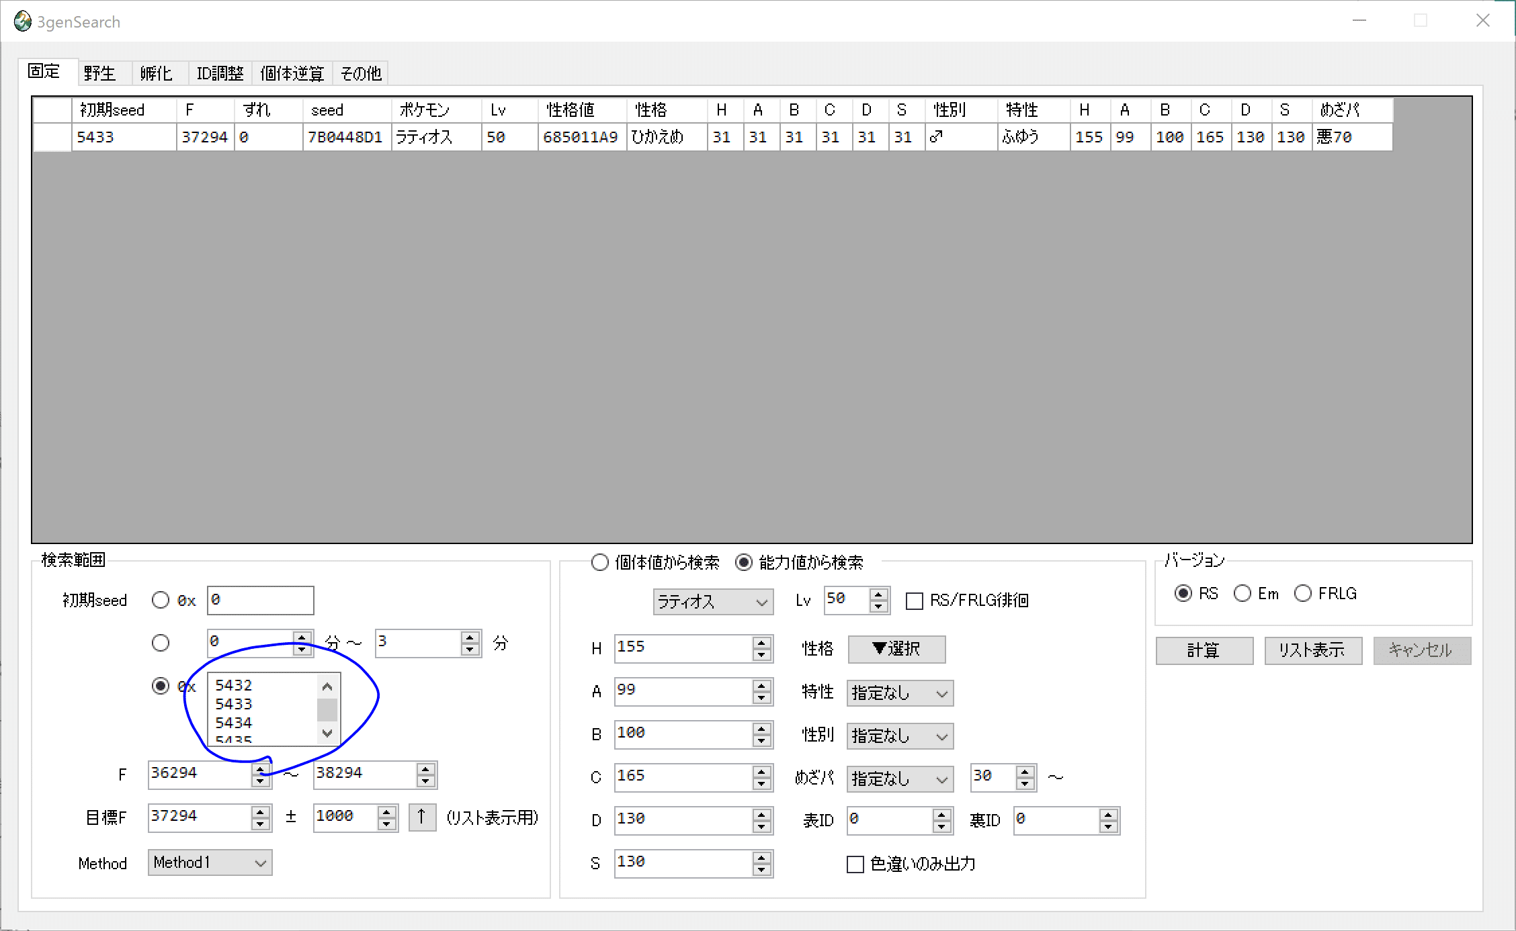Open the 特性 指定なし dropdown

(x=900, y=693)
